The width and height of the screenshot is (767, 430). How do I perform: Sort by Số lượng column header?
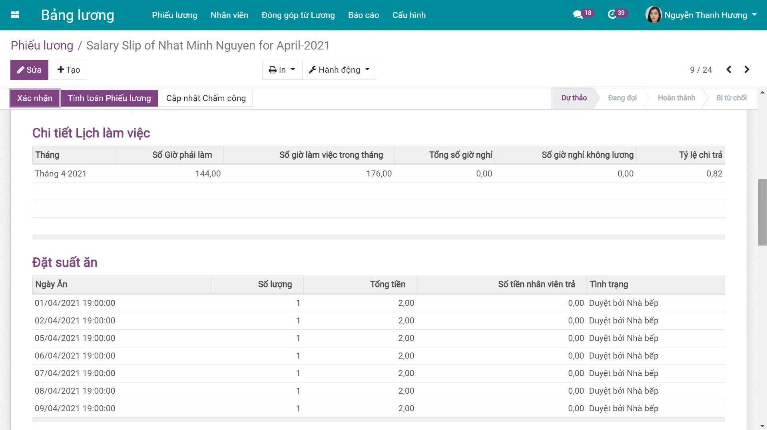(257, 284)
